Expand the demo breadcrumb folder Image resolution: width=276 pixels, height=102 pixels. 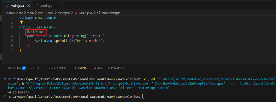click(x=11, y=13)
